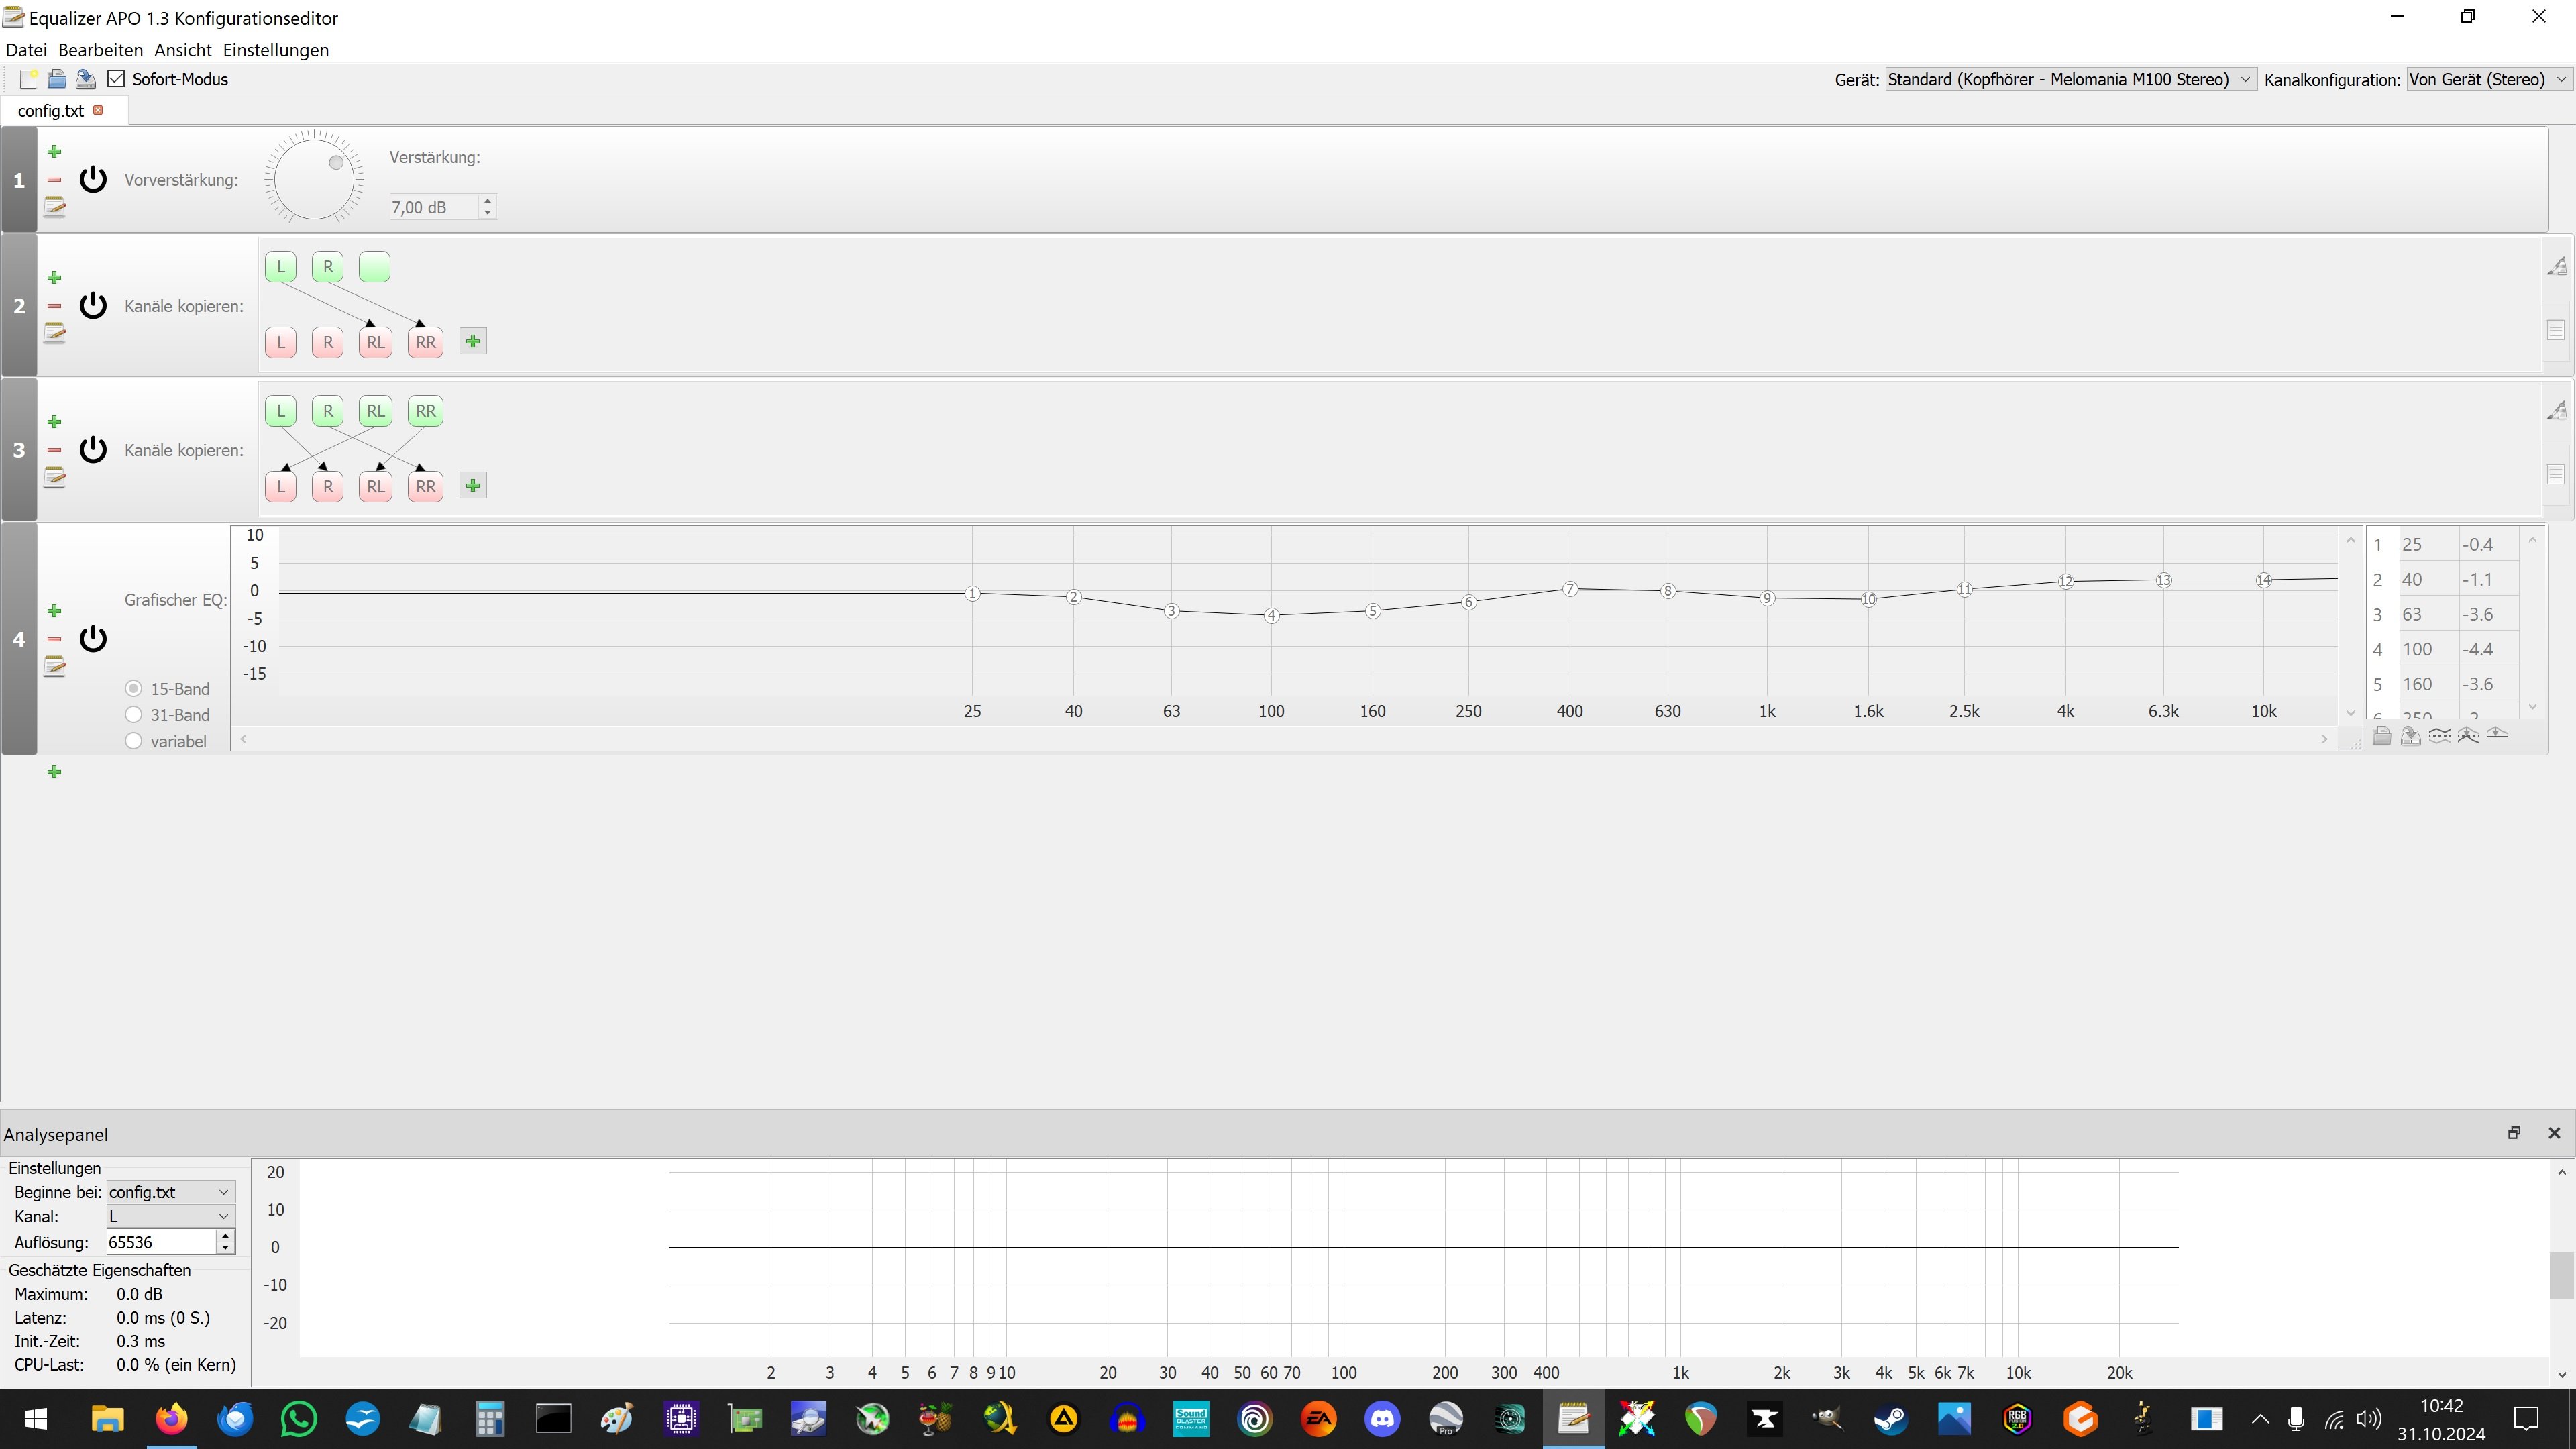Click the normalize response icon in graphic EQ
The height and width of the screenshot is (1449, 2576).
point(2468,736)
